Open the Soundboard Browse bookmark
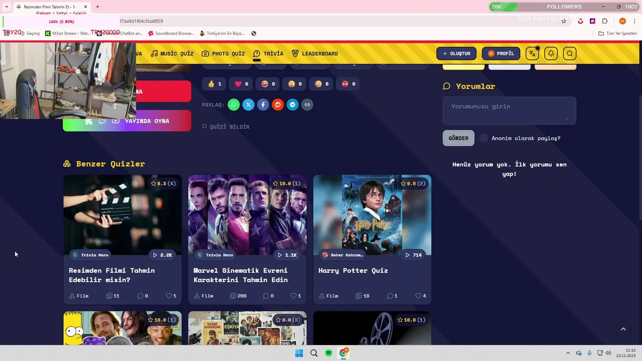The width and height of the screenshot is (642, 361). coord(171,34)
